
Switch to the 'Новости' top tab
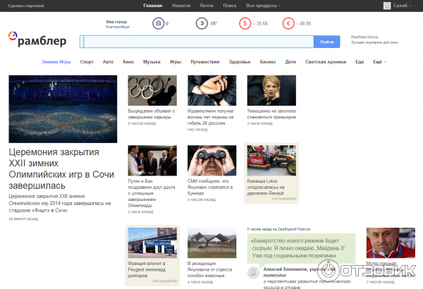pyautogui.click(x=180, y=6)
